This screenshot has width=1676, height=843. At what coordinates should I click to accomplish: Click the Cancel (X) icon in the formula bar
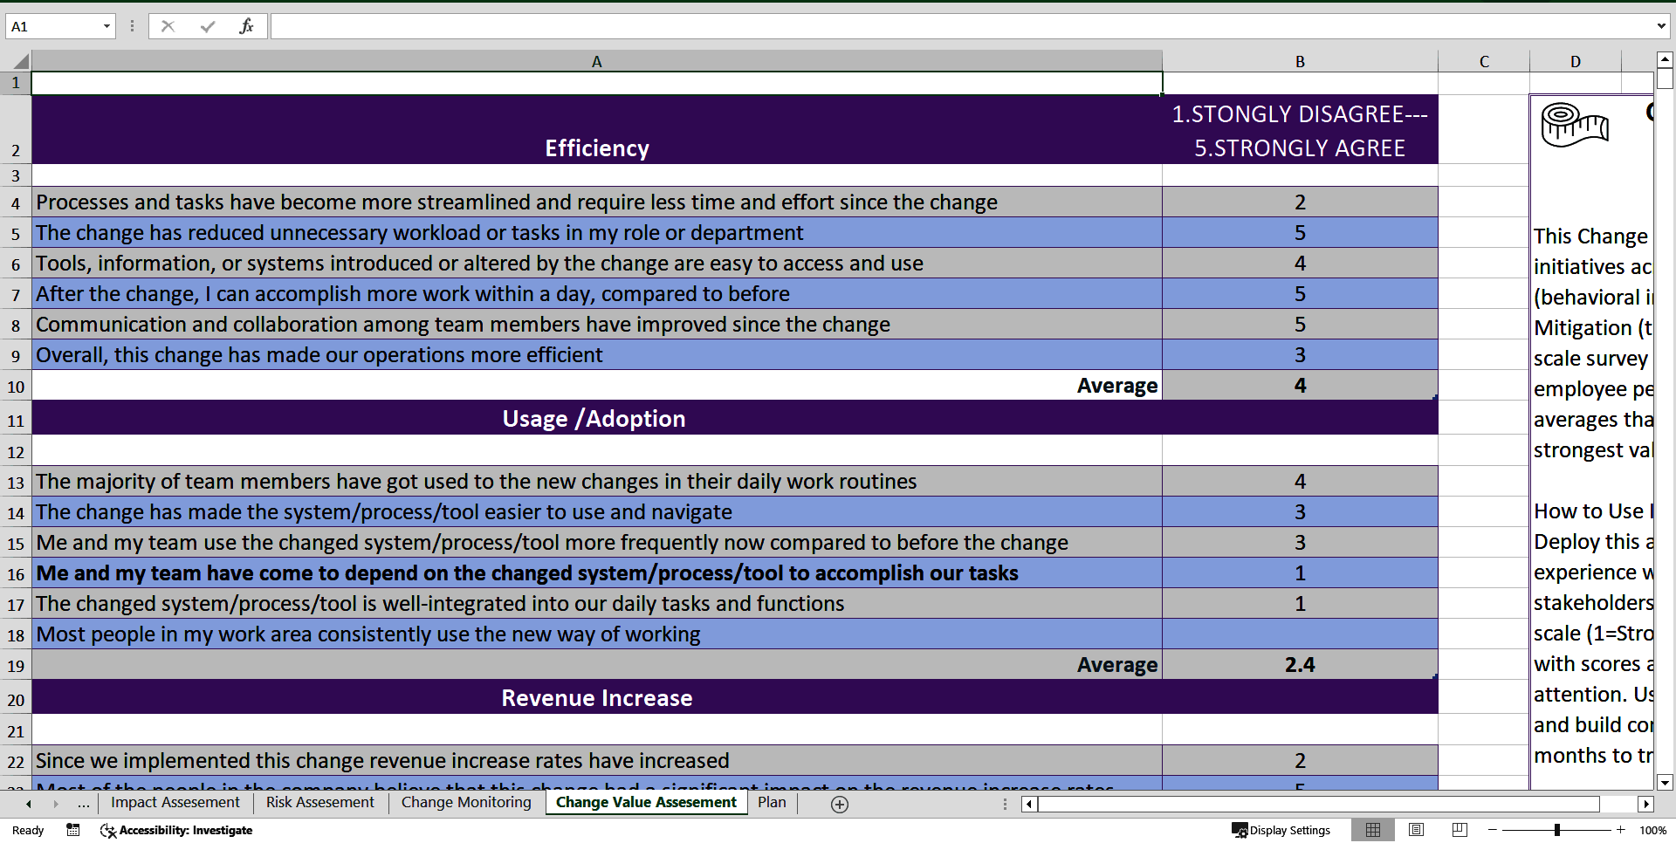pyautogui.click(x=168, y=26)
